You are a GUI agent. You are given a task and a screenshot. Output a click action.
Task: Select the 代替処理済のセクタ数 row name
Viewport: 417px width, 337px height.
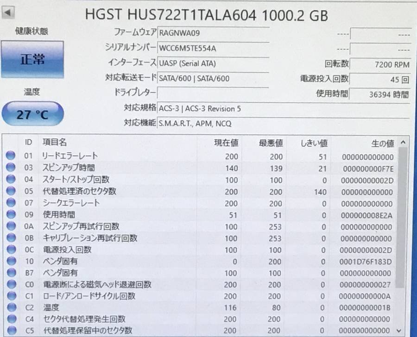click(80, 191)
